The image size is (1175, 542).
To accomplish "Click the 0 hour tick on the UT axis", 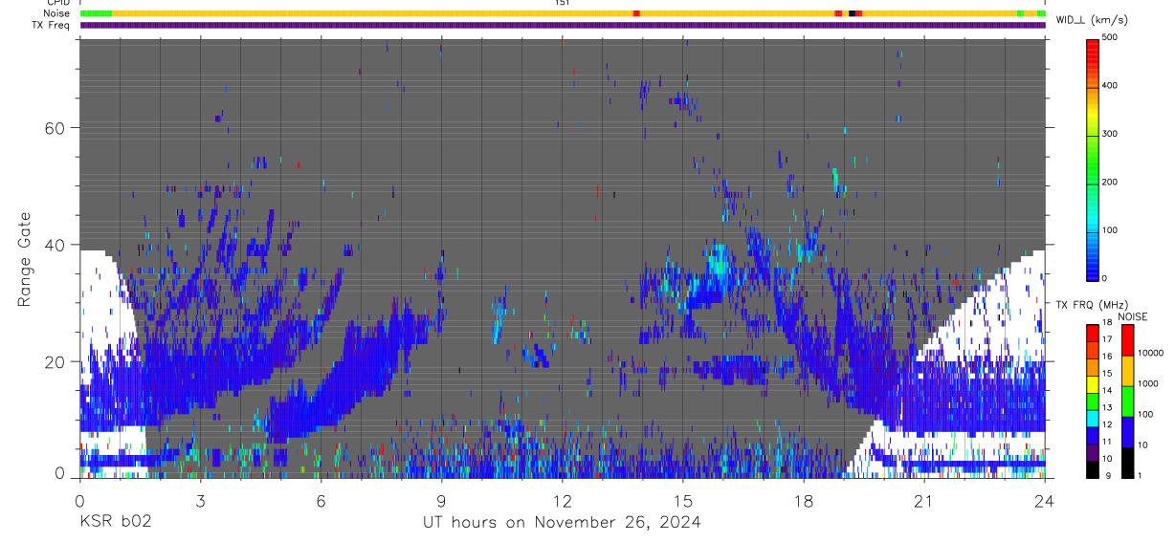I will pos(79,501).
